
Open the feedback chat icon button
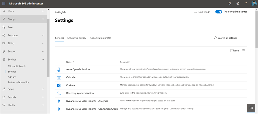(x=251, y=108)
